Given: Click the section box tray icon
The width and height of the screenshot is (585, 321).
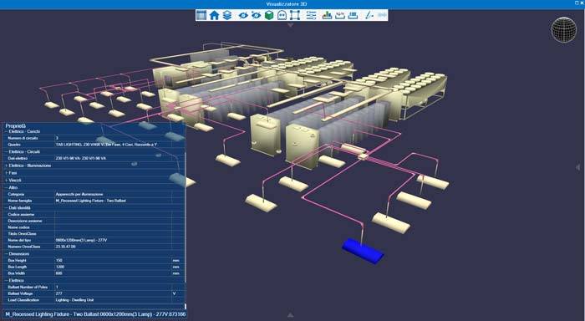Looking at the screenshot, I should point(353,15).
